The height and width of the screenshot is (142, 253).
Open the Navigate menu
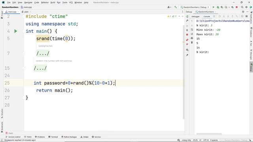(28, 2)
